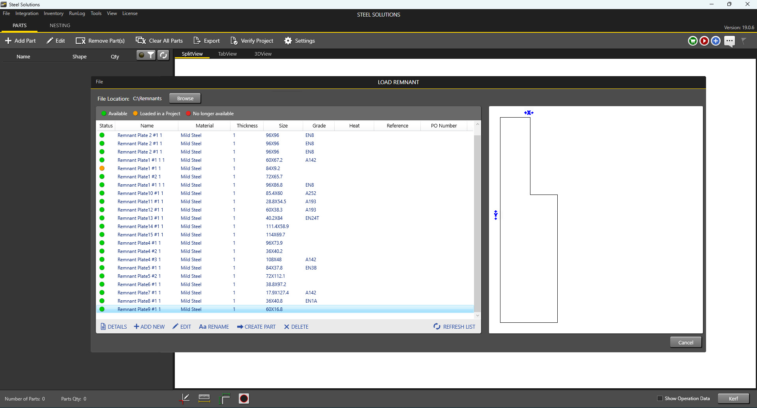Sort list by Size column header
Viewport: 757px width, 408px height.
point(283,125)
